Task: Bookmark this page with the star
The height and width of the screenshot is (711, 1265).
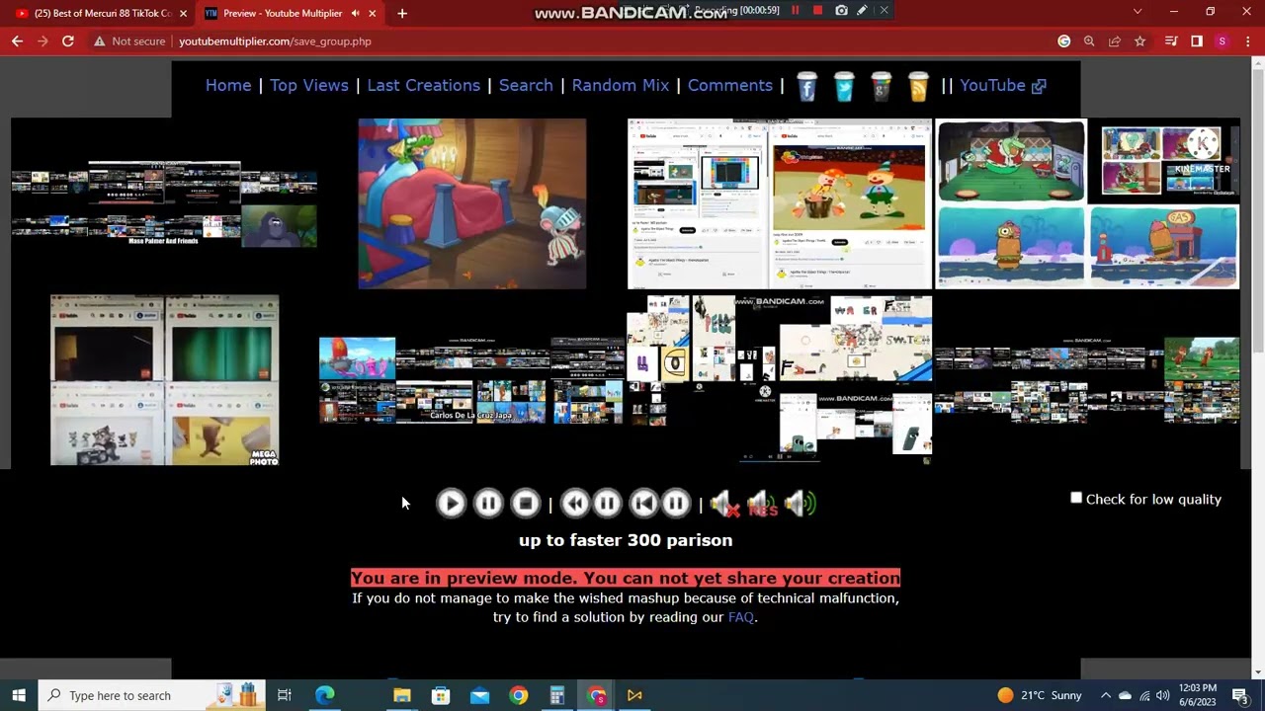Action: click(1139, 41)
